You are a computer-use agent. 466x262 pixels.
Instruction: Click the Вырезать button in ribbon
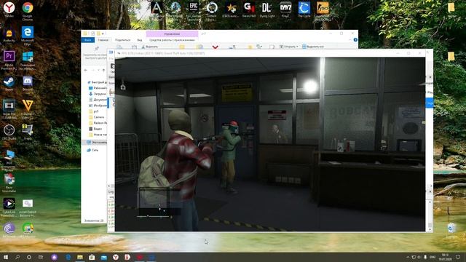click(150, 47)
